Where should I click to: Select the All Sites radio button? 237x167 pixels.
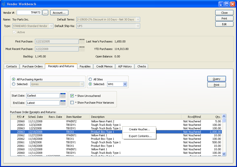90,79
